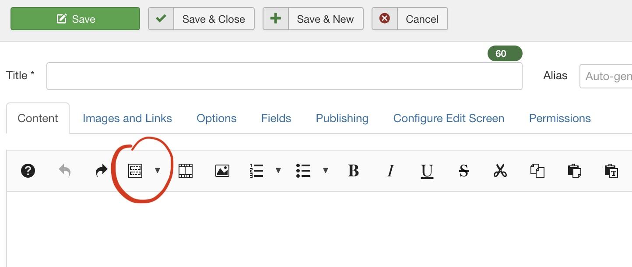Click the film strip media icon

coord(186,171)
